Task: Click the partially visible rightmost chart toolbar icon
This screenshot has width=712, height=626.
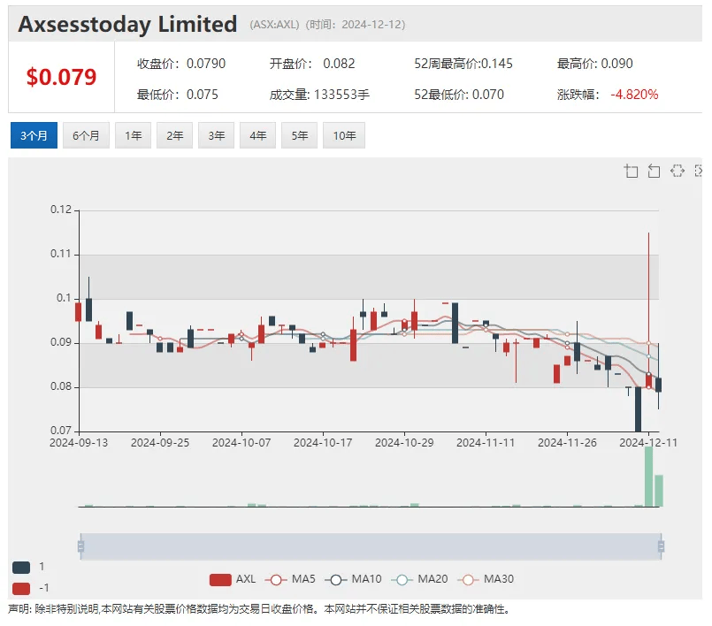Action: point(700,172)
